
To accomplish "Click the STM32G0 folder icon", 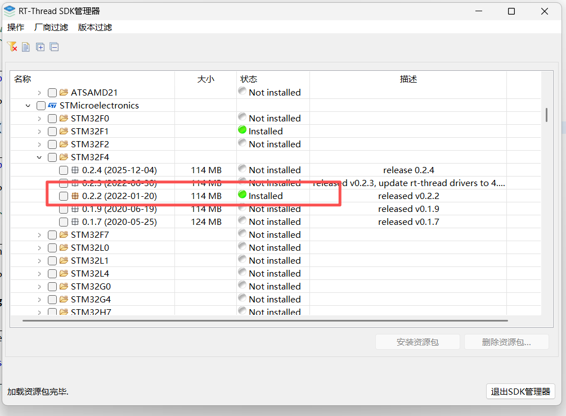I will [64, 287].
